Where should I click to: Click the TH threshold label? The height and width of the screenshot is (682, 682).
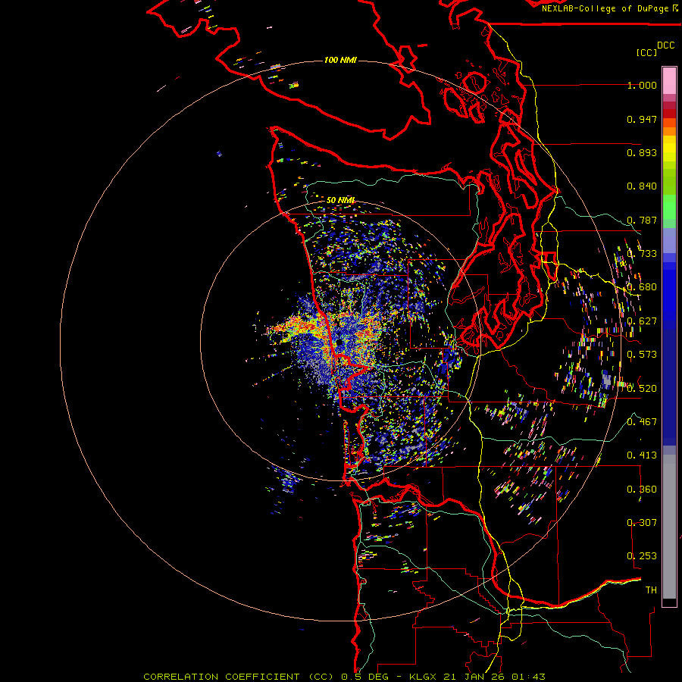[x=651, y=590]
